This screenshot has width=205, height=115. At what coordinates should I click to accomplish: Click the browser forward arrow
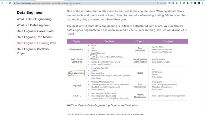click(6, 3)
